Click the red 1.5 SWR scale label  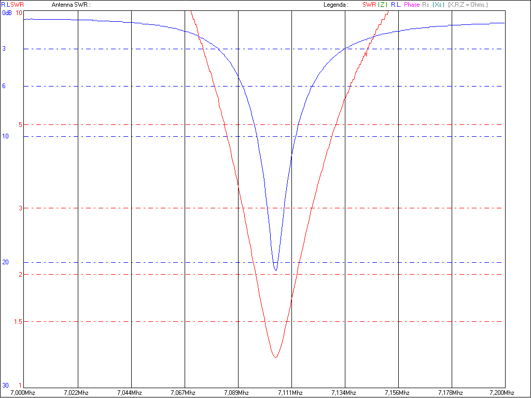tap(19, 322)
